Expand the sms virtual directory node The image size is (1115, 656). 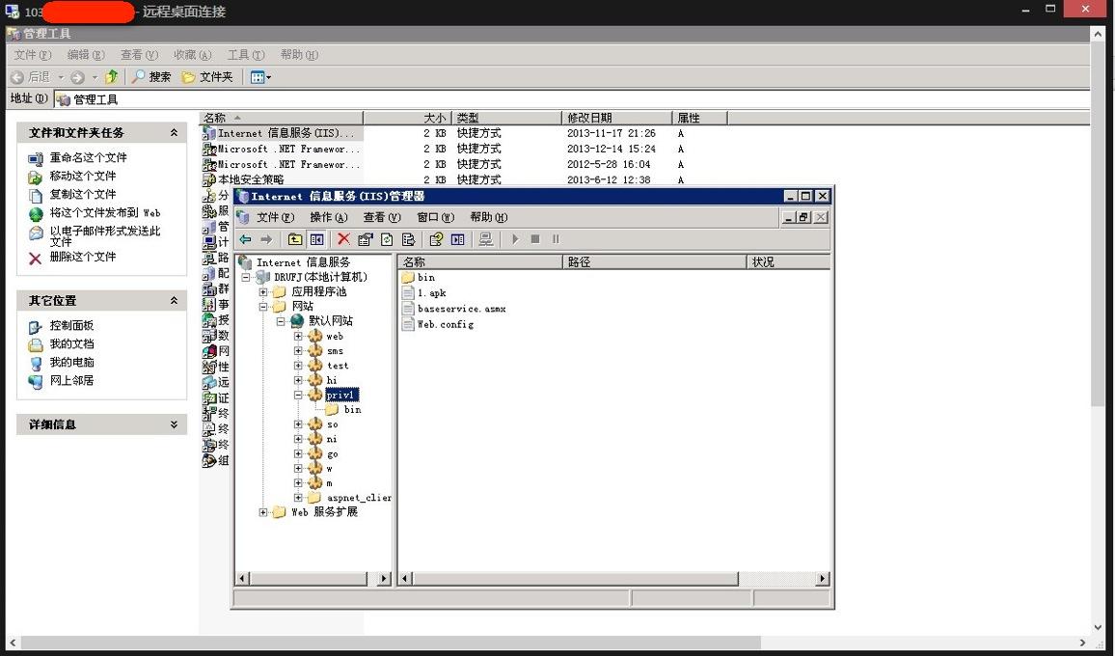pyautogui.click(x=299, y=351)
